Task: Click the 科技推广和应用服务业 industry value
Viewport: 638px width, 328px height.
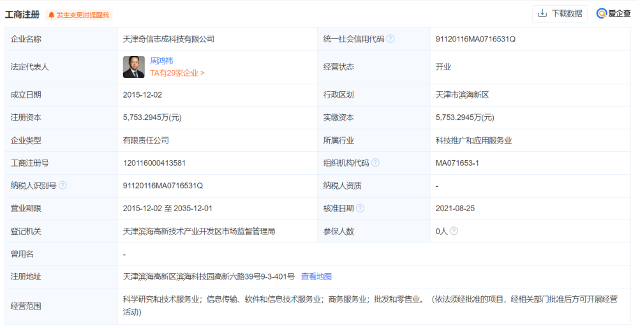Action: click(x=473, y=140)
